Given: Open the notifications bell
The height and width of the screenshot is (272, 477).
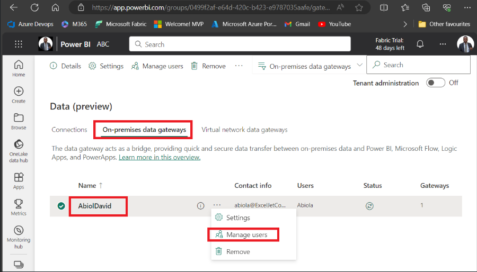Looking at the screenshot, I should click(x=420, y=44).
